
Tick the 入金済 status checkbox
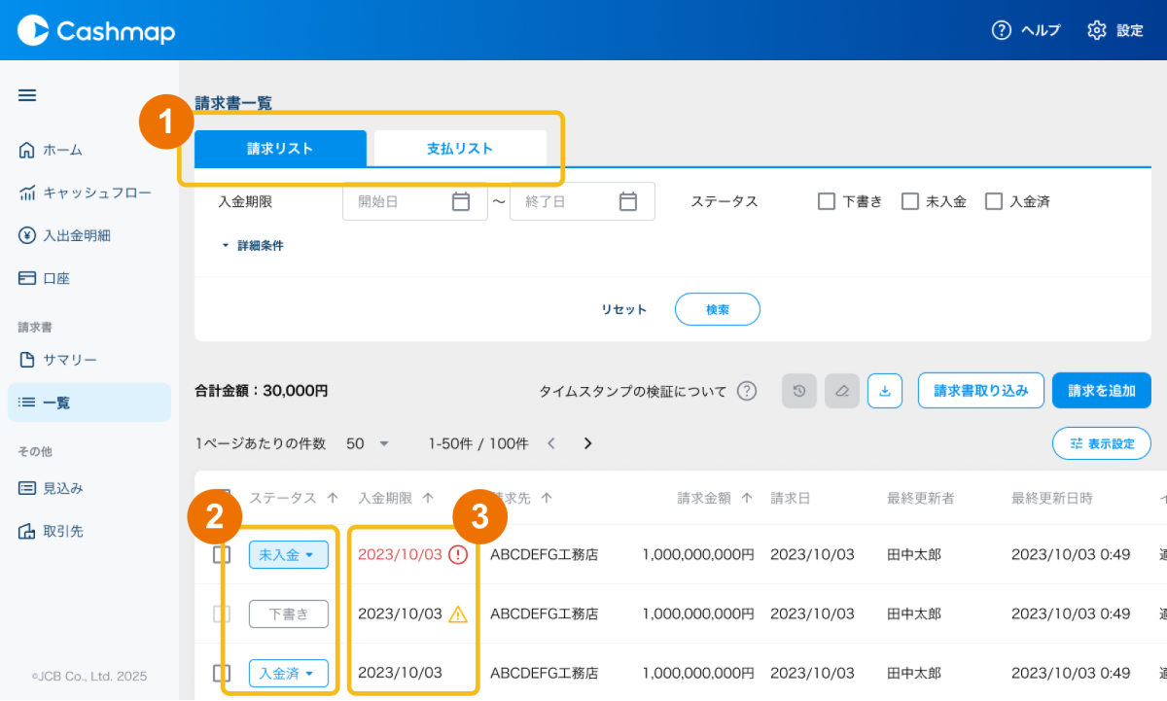(x=994, y=201)
